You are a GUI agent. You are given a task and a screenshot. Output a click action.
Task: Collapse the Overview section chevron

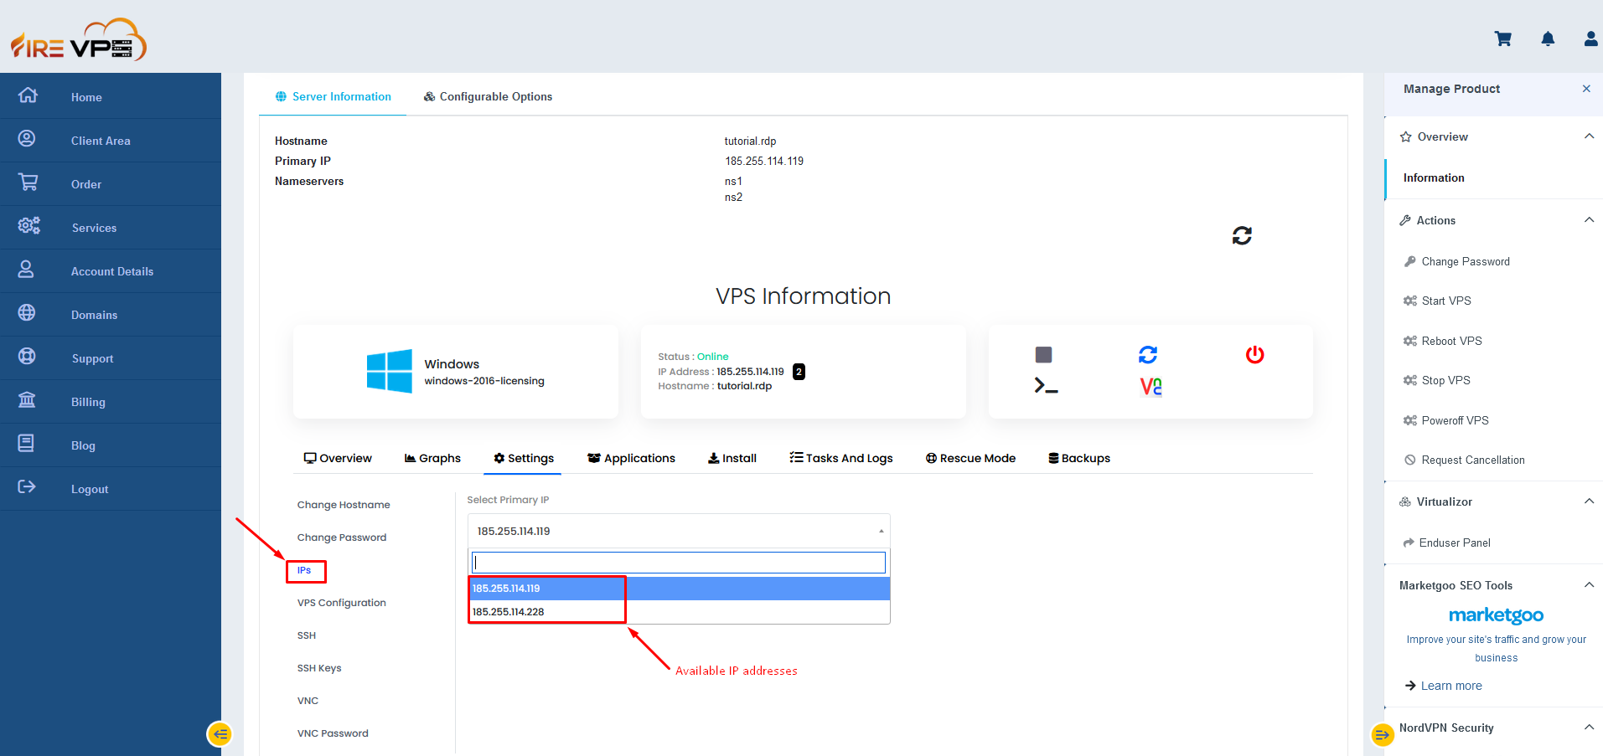click(1589, 136)
